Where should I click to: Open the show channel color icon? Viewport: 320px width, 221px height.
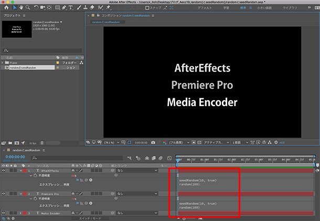click(x=165, y=142)
